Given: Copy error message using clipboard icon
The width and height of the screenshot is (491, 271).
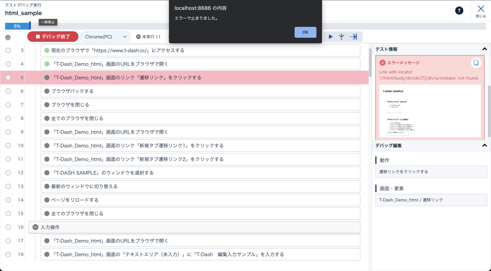Looking at the screenshot, I should [476, 63].
